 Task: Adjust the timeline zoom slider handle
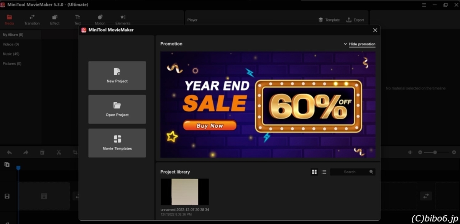pos(435,152)
